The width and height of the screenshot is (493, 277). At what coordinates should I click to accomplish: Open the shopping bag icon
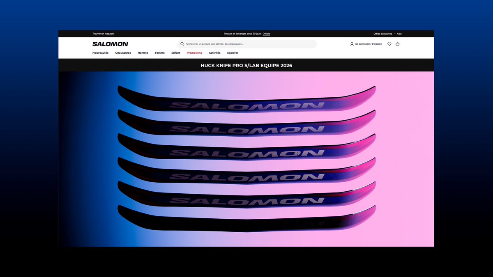pyautogui.click(x=398, y=44)
